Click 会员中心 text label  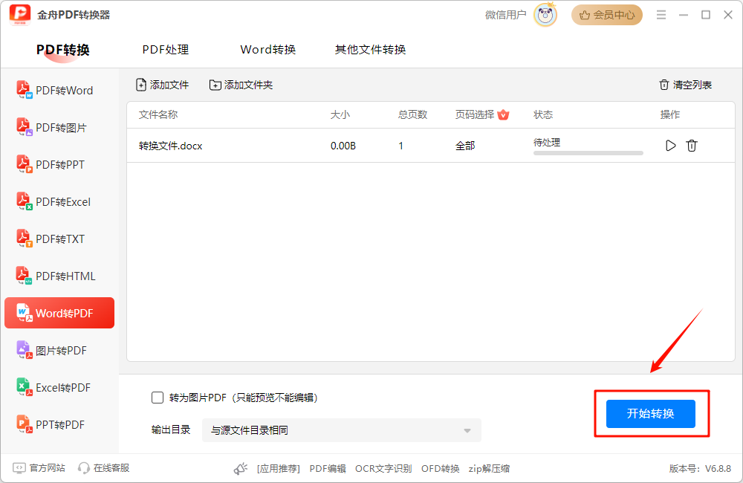(x=614, y=15)
